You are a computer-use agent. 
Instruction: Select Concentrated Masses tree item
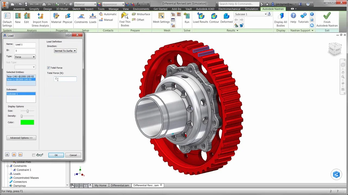pos(26,178)
